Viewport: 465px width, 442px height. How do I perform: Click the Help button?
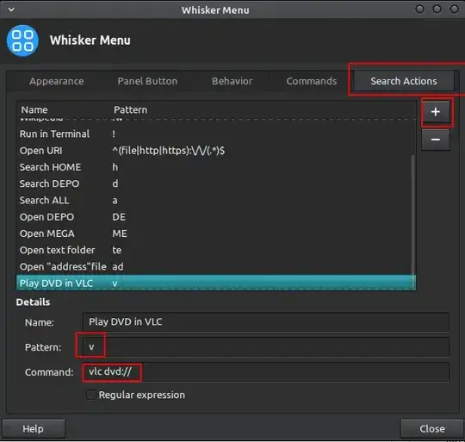coord(34,429)
